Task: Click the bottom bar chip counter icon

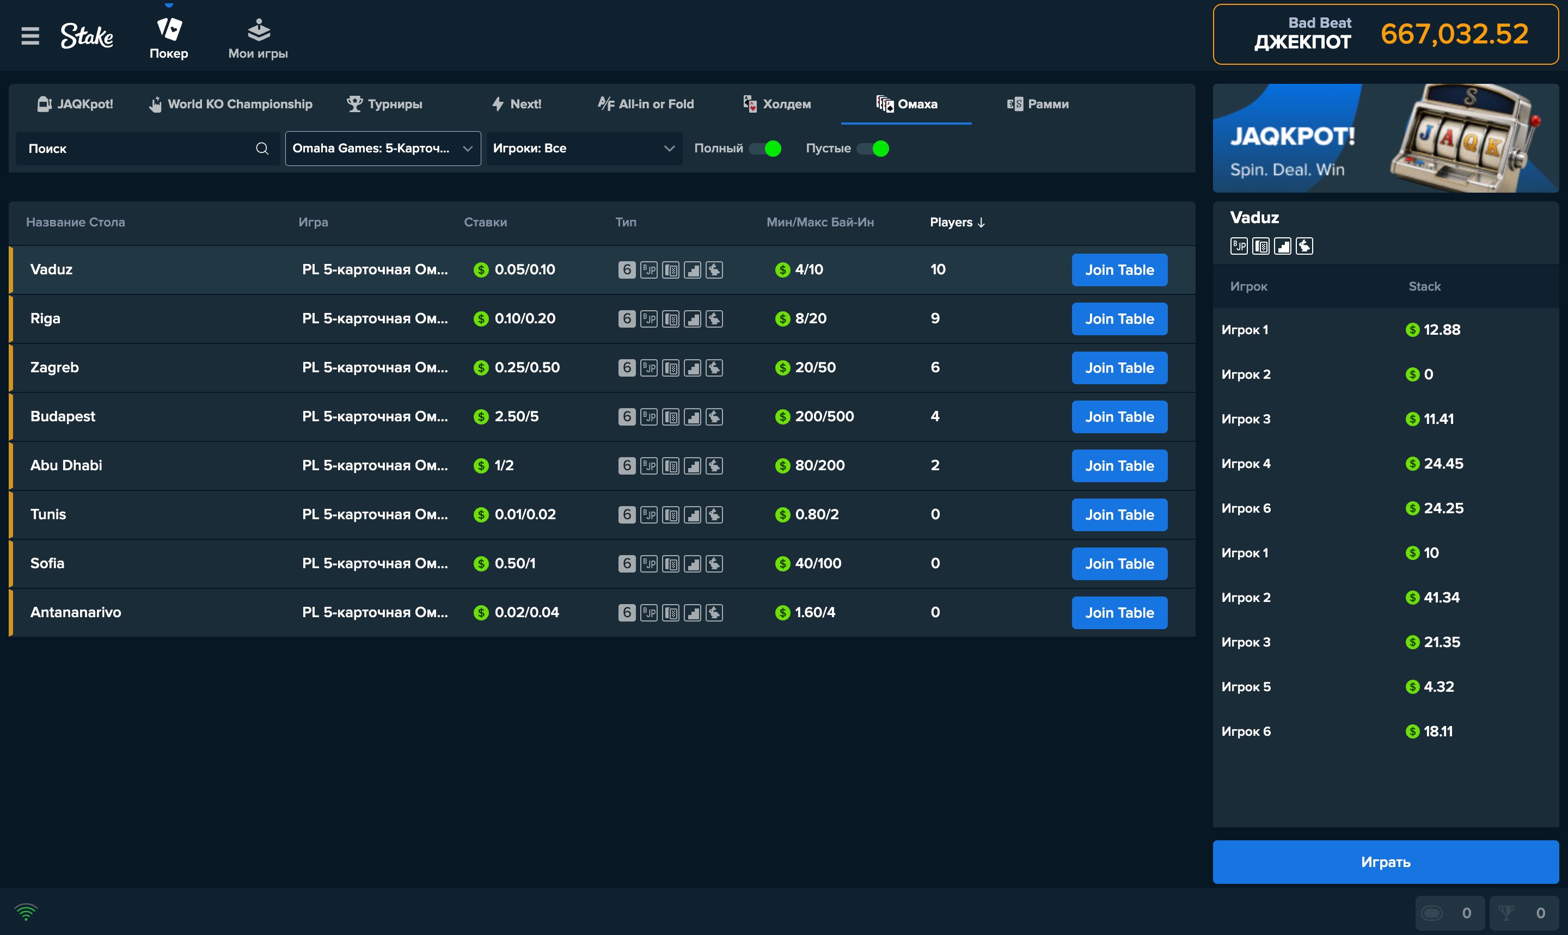Action: pos(1432,913)
